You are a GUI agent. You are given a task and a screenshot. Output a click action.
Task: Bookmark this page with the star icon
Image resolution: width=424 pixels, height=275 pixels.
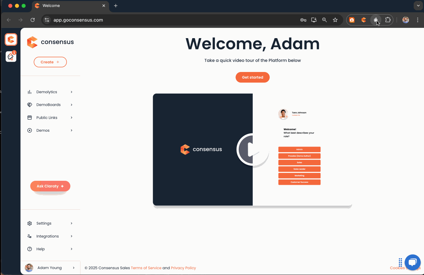pyautogui.click(x=335, y=20)
